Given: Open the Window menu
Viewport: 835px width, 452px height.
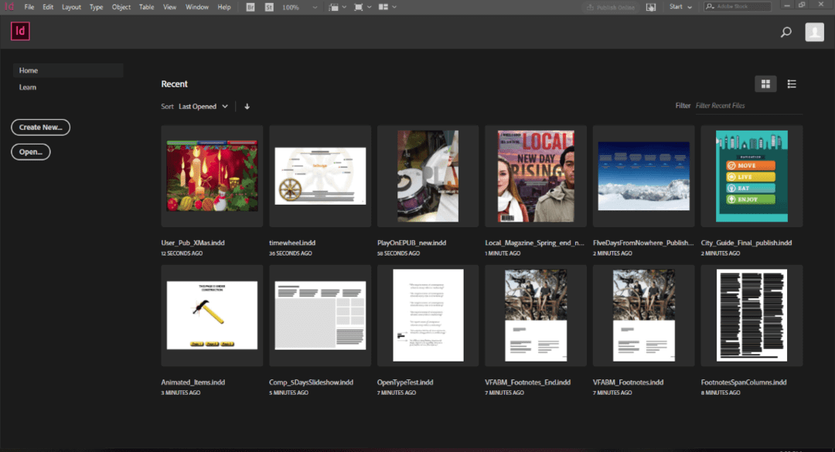Looking at the screenshot, I should pos(196,7).
